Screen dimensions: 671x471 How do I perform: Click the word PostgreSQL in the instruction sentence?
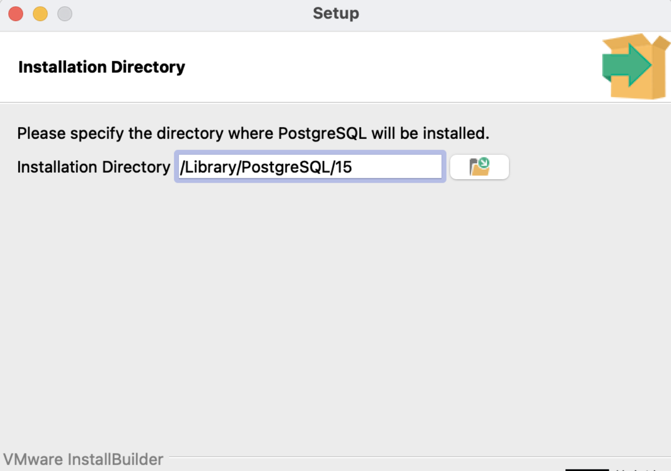point(322,133)
